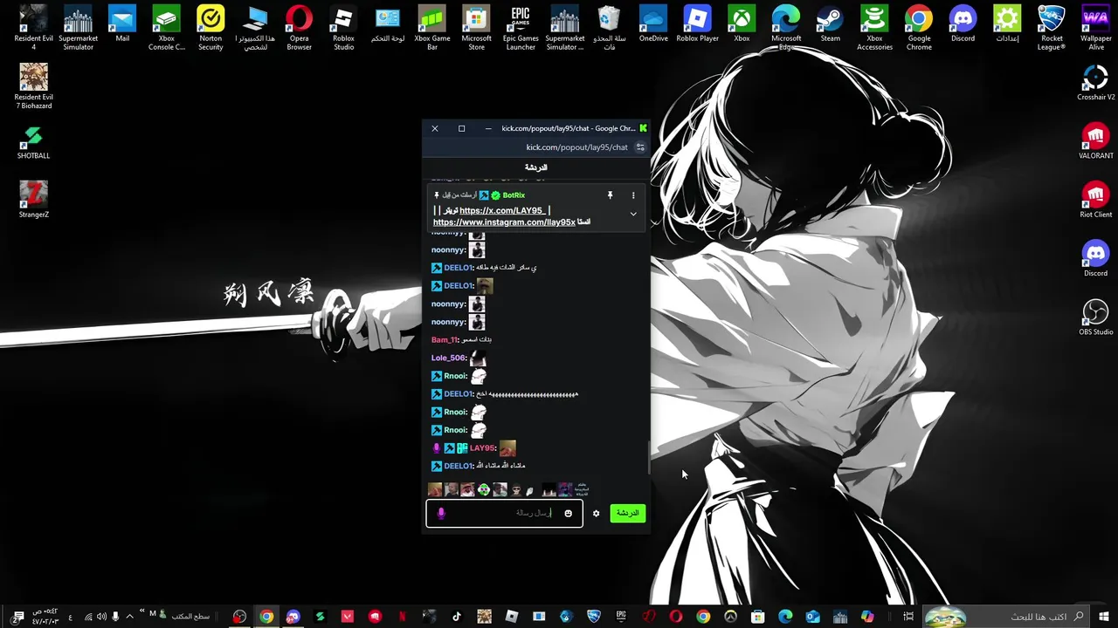The image size is (1118, 628).
Task: Click Bam_11 username in chat
Action: [444, 339]
